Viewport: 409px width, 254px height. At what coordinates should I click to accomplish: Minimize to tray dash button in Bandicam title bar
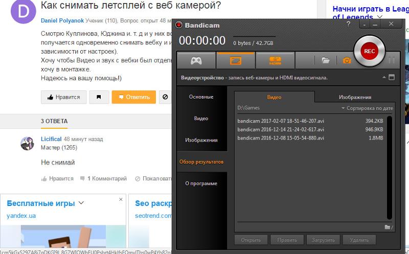coord(364,24)
